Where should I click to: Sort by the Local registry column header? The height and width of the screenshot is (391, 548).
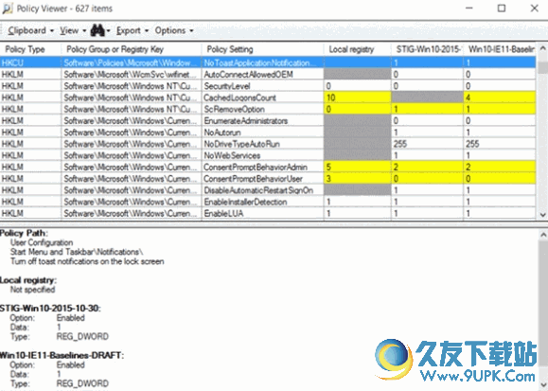[x=357, y=49]
